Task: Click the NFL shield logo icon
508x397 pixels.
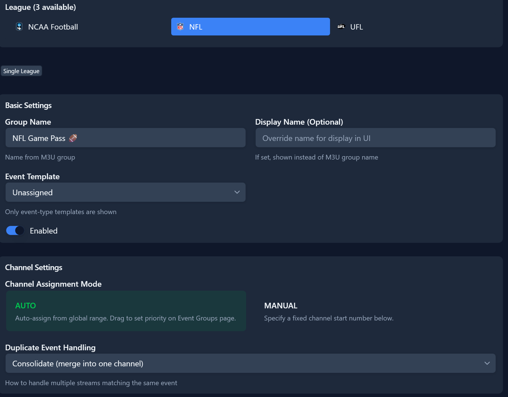Action: [x=180, y=27]
